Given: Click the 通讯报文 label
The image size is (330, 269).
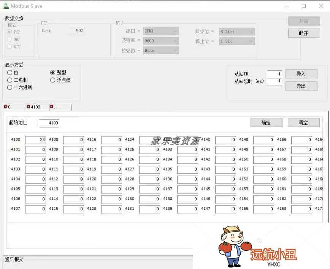Looking at the screenshot, I should click(x=14, y=260).
